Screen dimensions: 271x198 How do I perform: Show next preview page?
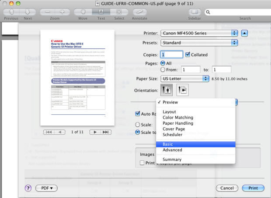pos(95,132)
